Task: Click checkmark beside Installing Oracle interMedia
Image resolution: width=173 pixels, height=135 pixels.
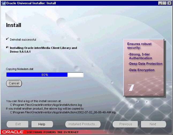Action: pos(7,47)
